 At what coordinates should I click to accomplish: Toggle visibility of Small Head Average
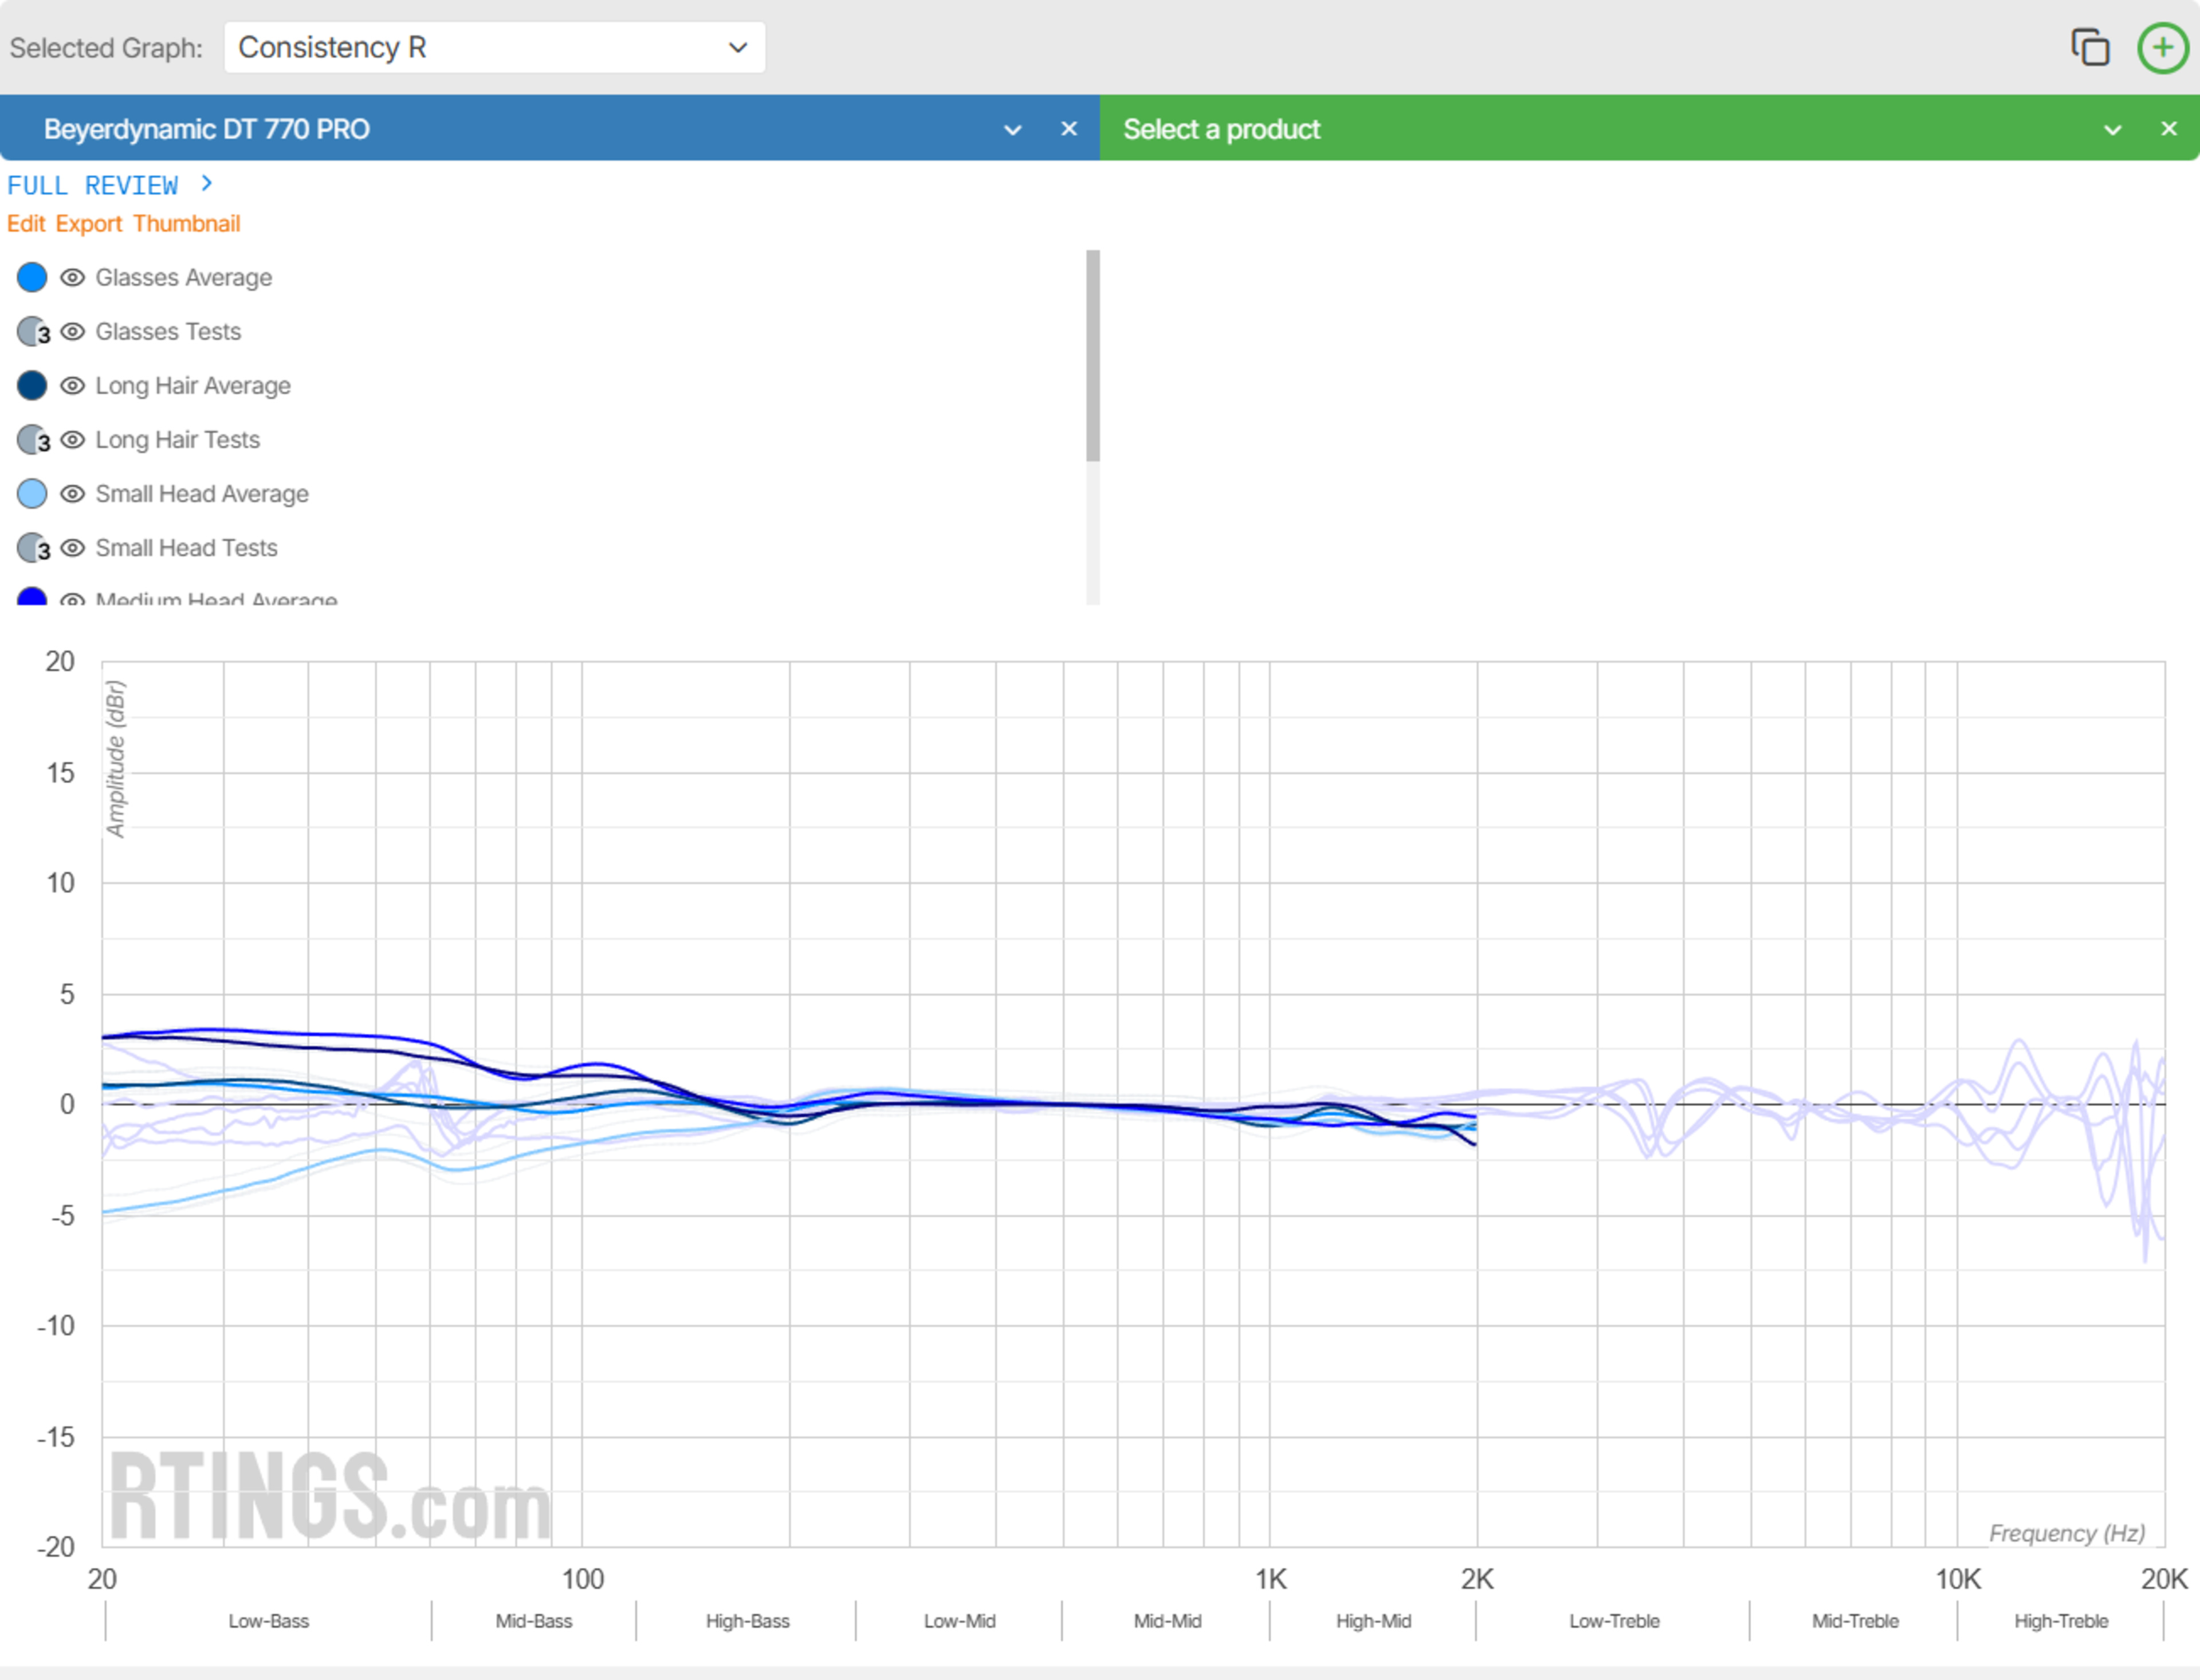tap(72, 493)
